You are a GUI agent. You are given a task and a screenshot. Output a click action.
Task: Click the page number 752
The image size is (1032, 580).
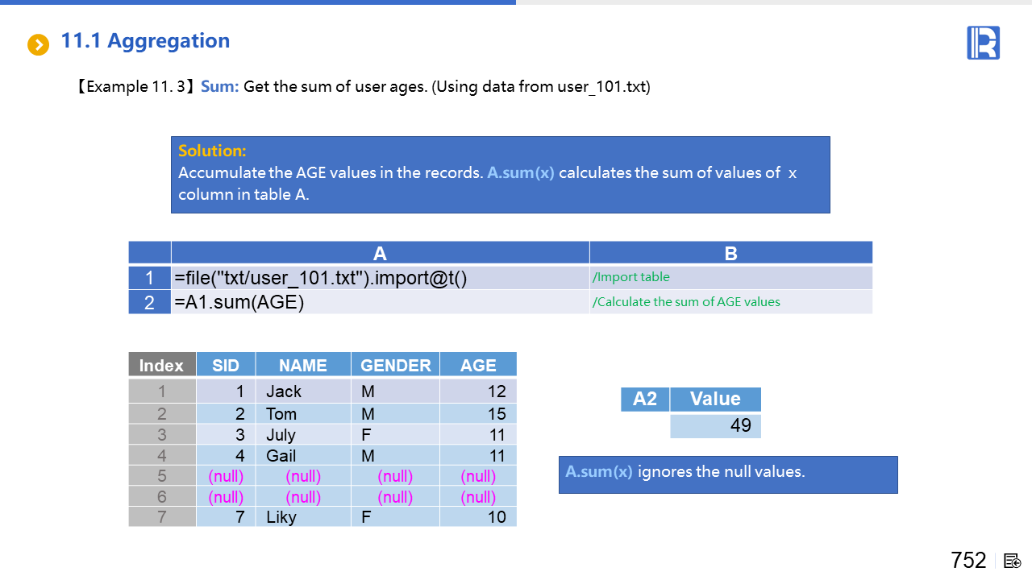point(968,561)
